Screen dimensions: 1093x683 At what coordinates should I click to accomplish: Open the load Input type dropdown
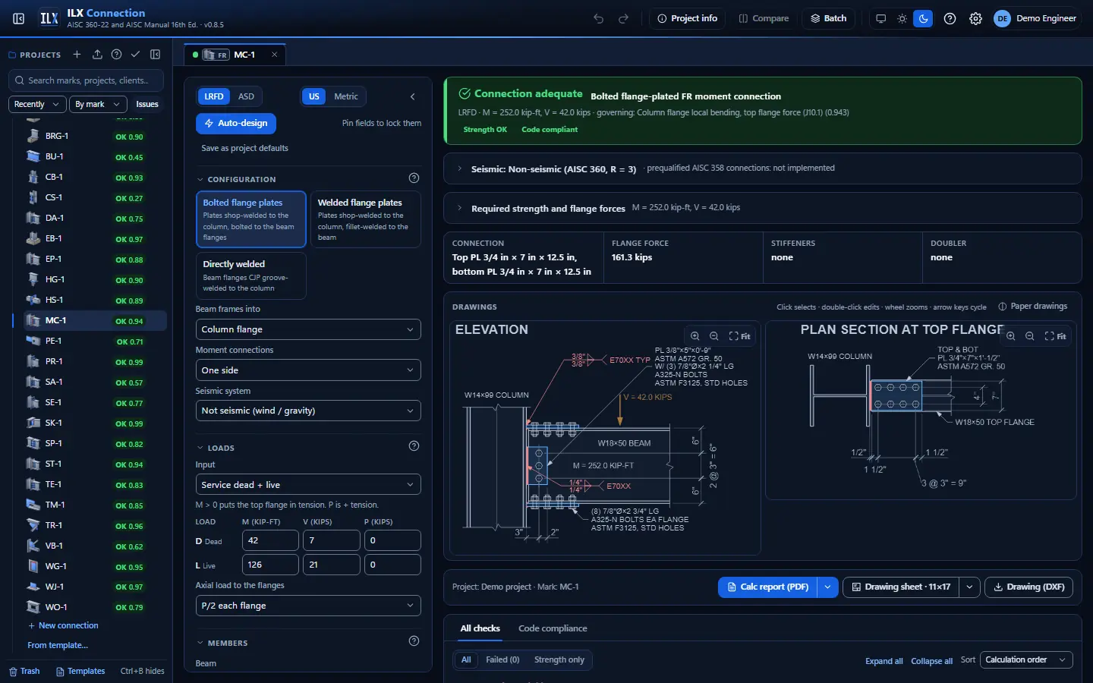[308, 485]
